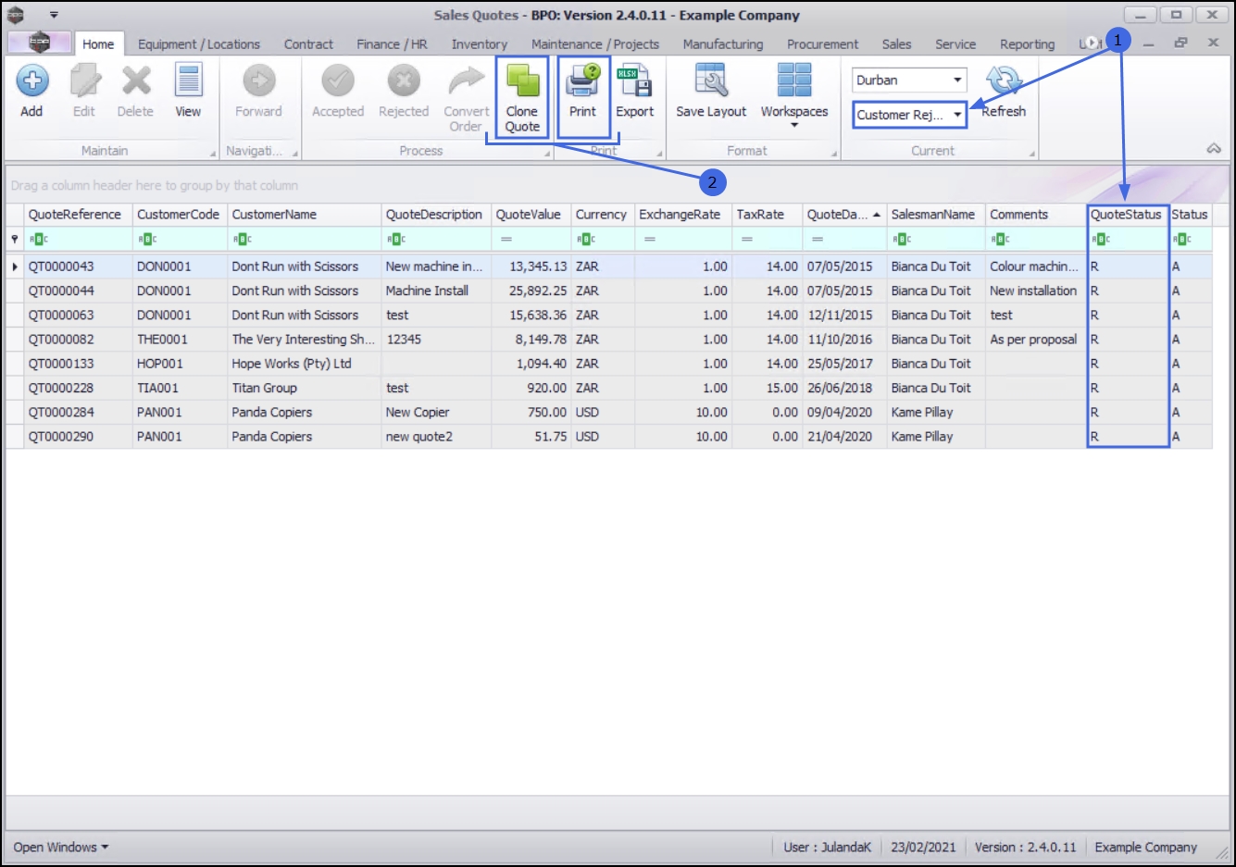Click the Convert Order icon
Viewport: 1236px width, 867px height.
coord(466,81)
